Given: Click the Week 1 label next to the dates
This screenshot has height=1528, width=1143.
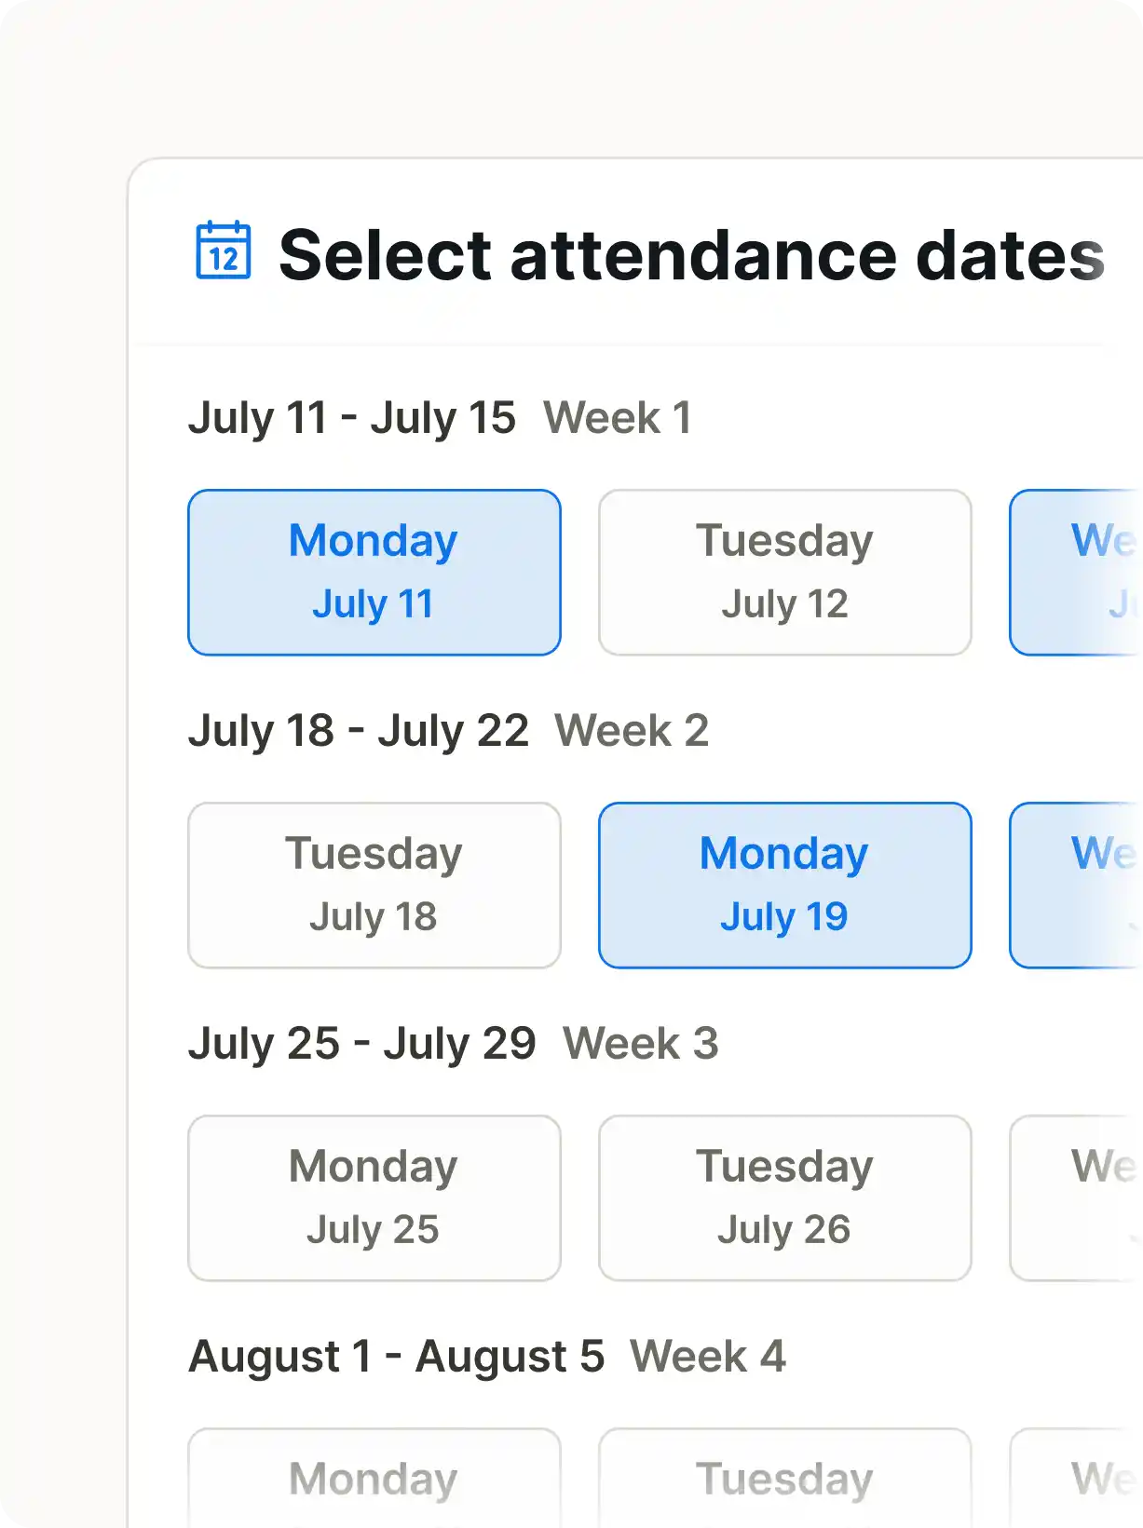Looking at the screenshot, I should 619,418.
